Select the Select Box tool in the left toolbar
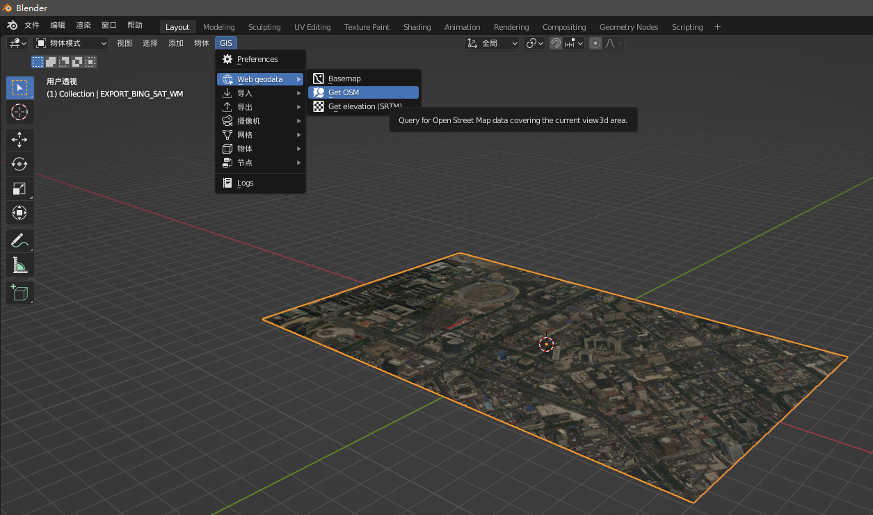 [x=19, y=88]
